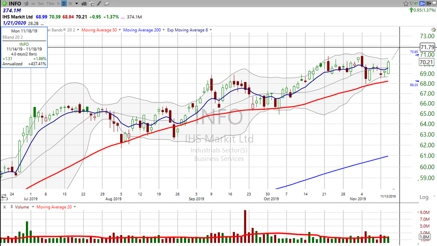
Task: Click the Moving Average 200 label
Action: click(x=142, y=30)
